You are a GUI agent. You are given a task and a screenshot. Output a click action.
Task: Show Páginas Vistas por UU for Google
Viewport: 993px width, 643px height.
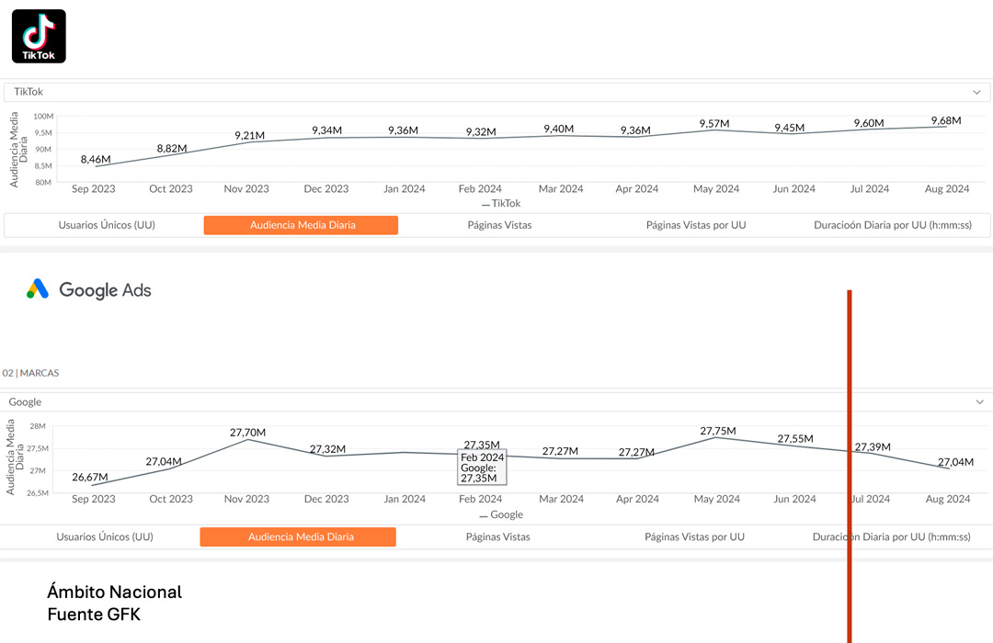click(694, 536)
